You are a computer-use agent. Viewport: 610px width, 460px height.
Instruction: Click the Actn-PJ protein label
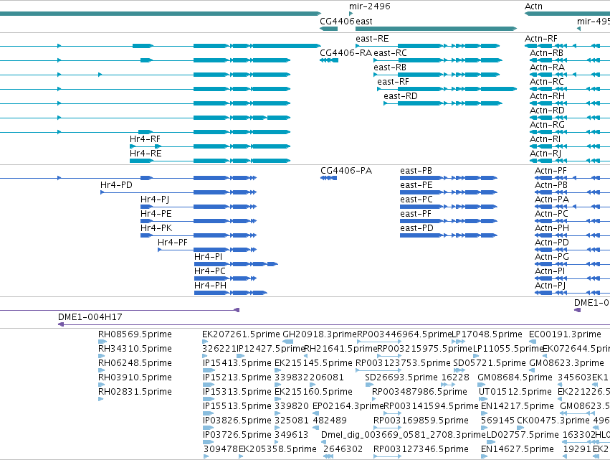(x=550, y=286)
